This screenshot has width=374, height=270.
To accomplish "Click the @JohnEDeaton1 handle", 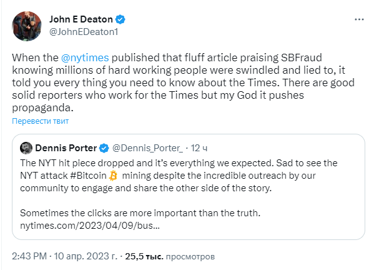I will point(84,32).
